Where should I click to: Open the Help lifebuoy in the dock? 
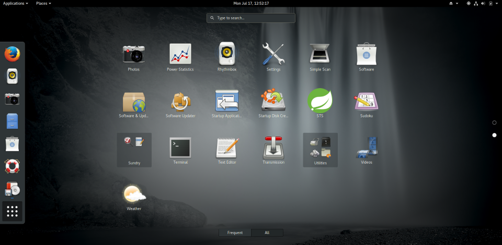click(x=12, y=166)
